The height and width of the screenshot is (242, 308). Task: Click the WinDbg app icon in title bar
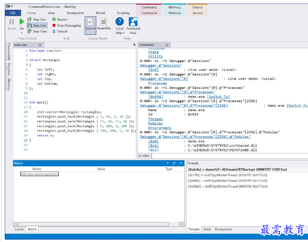click(8, 7)
